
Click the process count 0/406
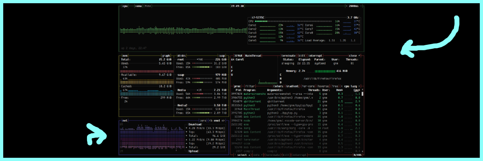click(x=357, y=155)
